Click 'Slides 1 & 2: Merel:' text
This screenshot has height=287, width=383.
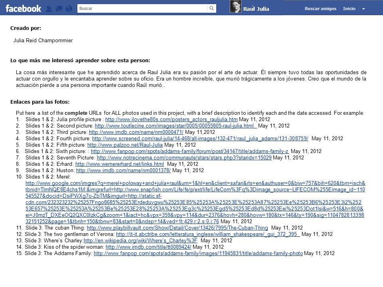click(48, 177)
